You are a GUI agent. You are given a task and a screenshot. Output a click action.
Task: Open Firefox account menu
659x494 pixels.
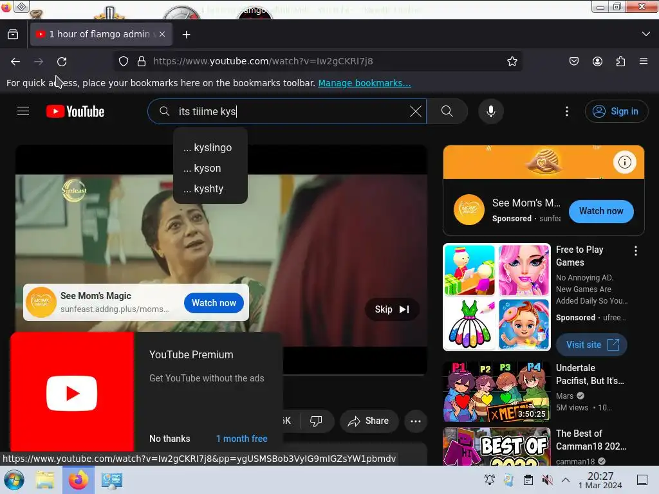pyautogui.click(x=597, y=61)
